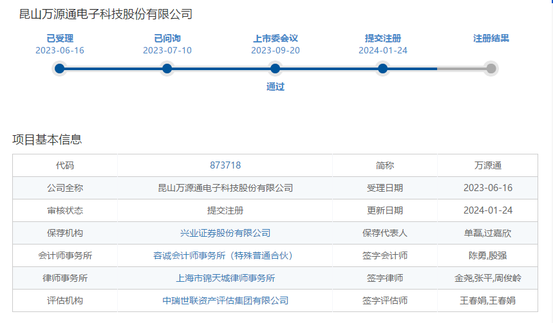Click the 评估机构 label cell
The height and width of the screenshot is (323, 553).
click(x=65, y=300)
